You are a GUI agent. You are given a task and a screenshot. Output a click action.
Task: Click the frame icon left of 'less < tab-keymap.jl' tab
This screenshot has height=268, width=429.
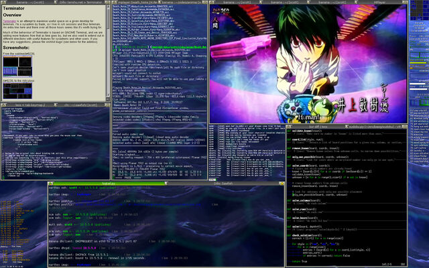coord(4,105)
